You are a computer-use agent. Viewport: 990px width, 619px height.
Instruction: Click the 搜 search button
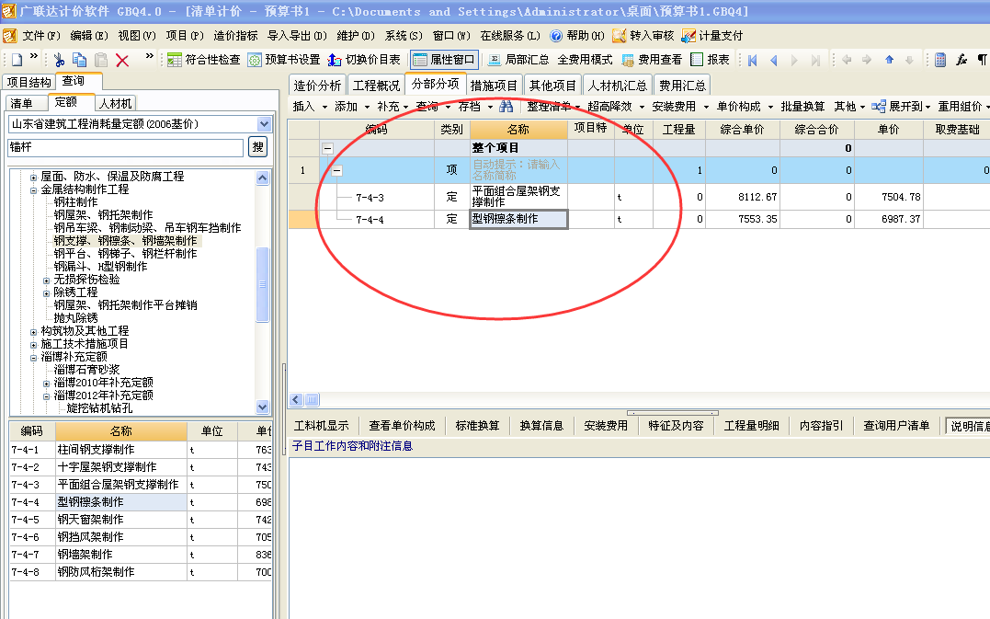coord(257,146)
